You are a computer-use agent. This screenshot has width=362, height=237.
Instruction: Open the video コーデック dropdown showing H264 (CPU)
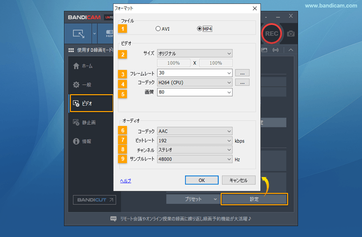(194, 82)
